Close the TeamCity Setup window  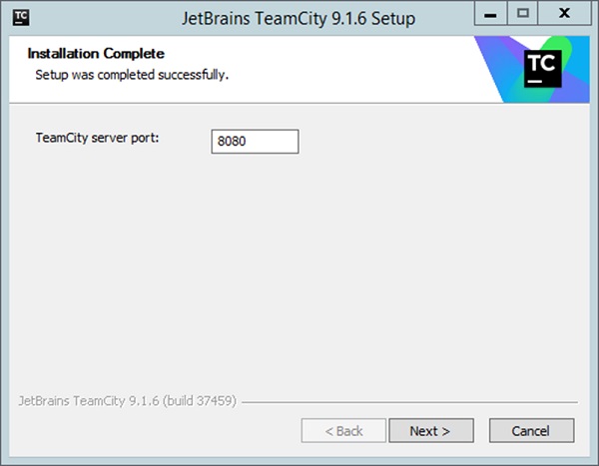pyautogui.click(x=565, y=14)
